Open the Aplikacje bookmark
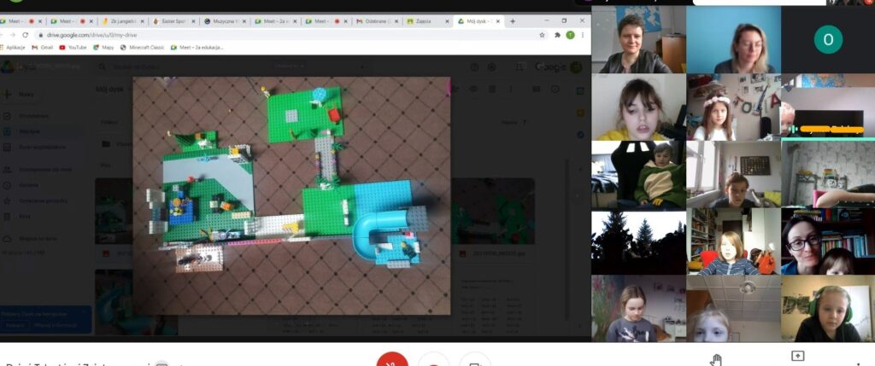The width and height of the screenshot is (875, 366). (x=12, y=48)
